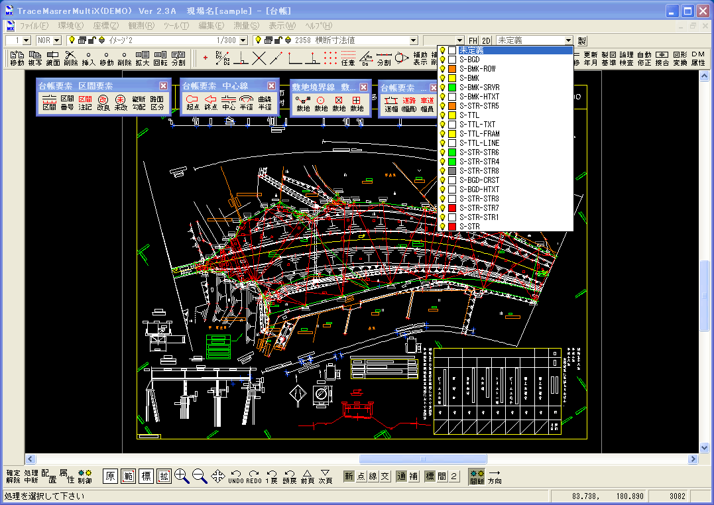Viewport: 714px width, 505px height.
Task: Click the REDO arrow
Action: click(254, 477)
